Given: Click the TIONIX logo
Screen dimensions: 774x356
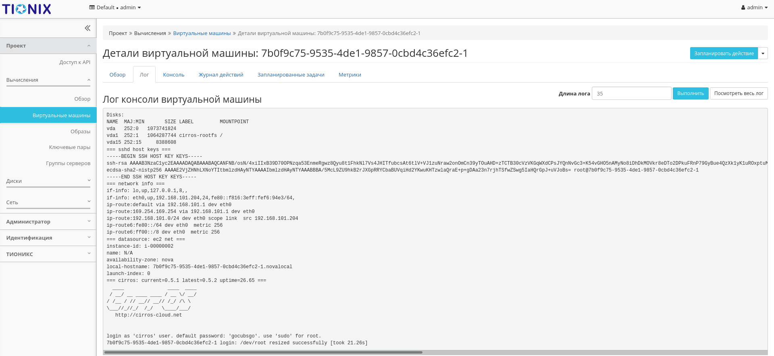Looking at the screenshot, I should pos(27,9).
